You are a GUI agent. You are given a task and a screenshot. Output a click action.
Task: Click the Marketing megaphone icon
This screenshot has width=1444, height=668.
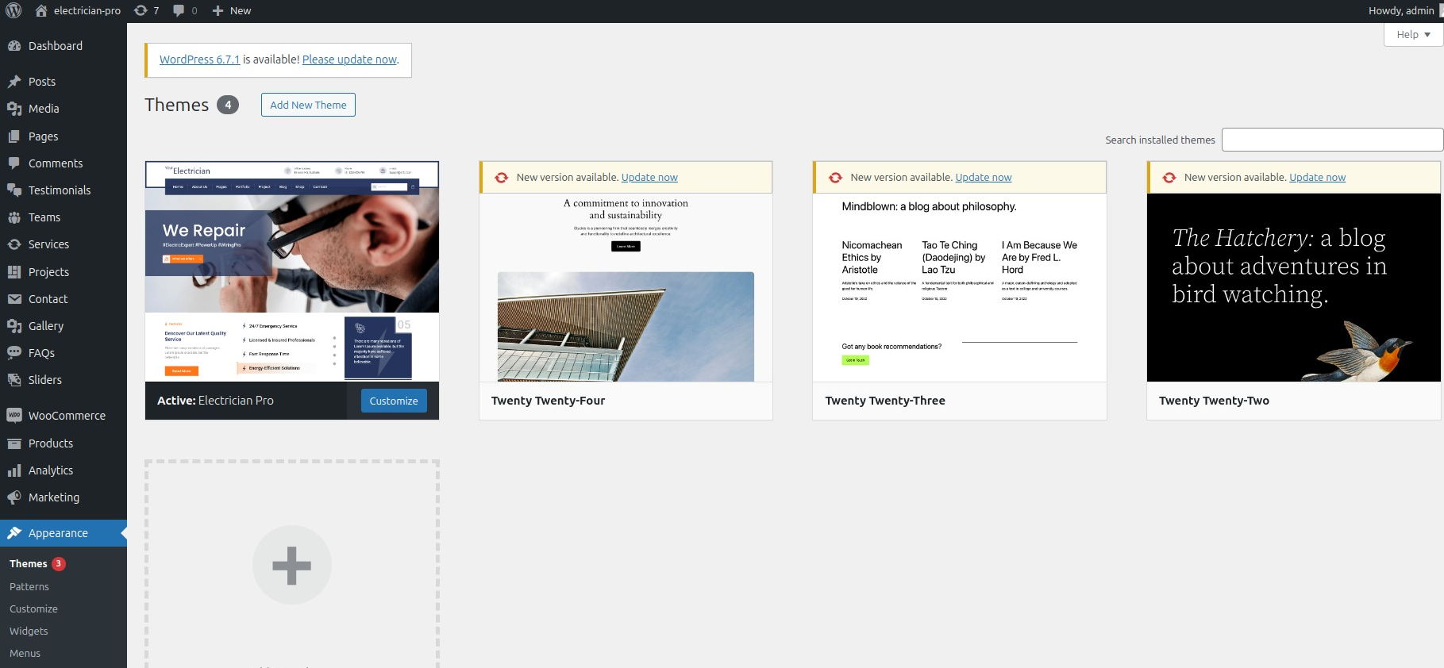pyautogui.click(x=14, y=497)
